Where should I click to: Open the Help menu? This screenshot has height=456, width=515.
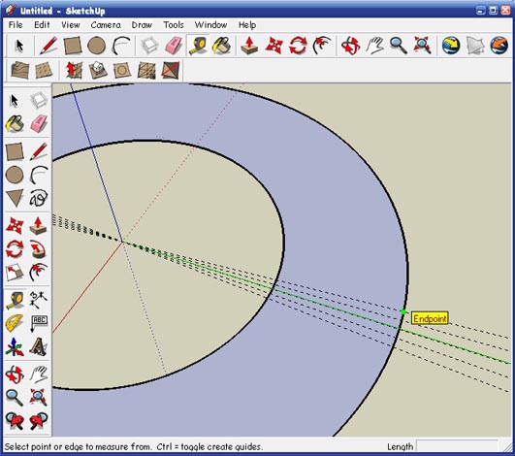pyautogui.click(x=247, y=25)
